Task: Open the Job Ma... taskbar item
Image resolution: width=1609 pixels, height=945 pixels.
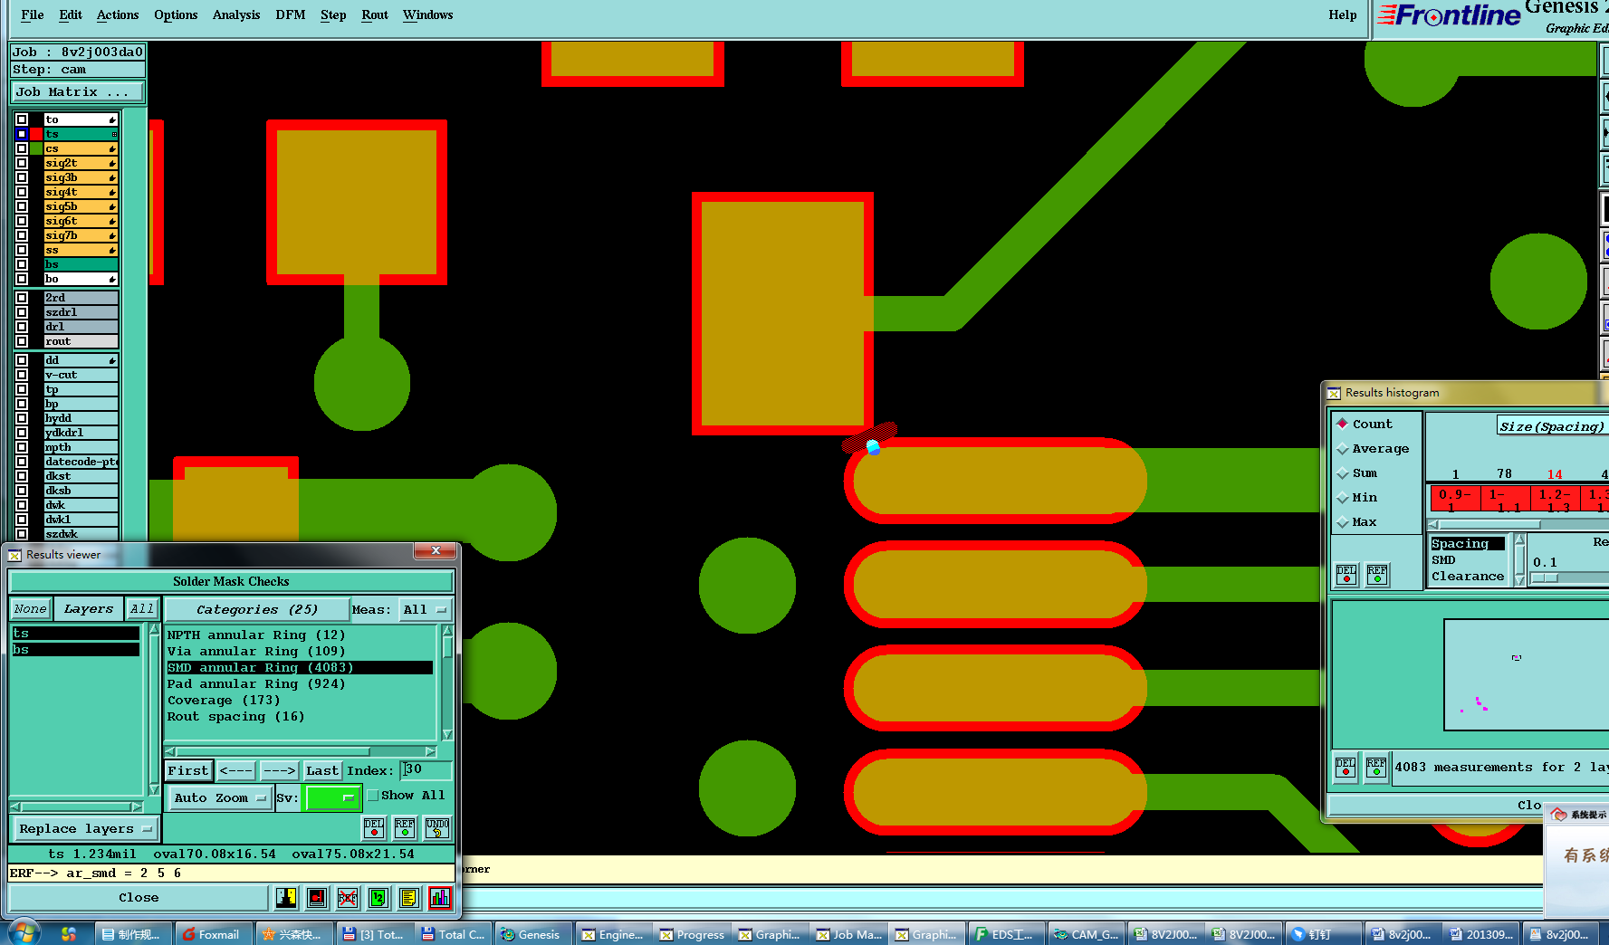Action: (848, 934)
